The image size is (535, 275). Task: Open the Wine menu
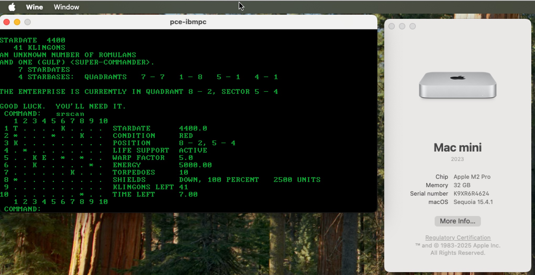click(34, 7)
